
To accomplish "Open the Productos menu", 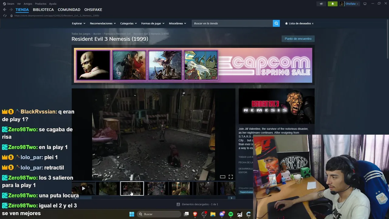I will pos(41,4).
